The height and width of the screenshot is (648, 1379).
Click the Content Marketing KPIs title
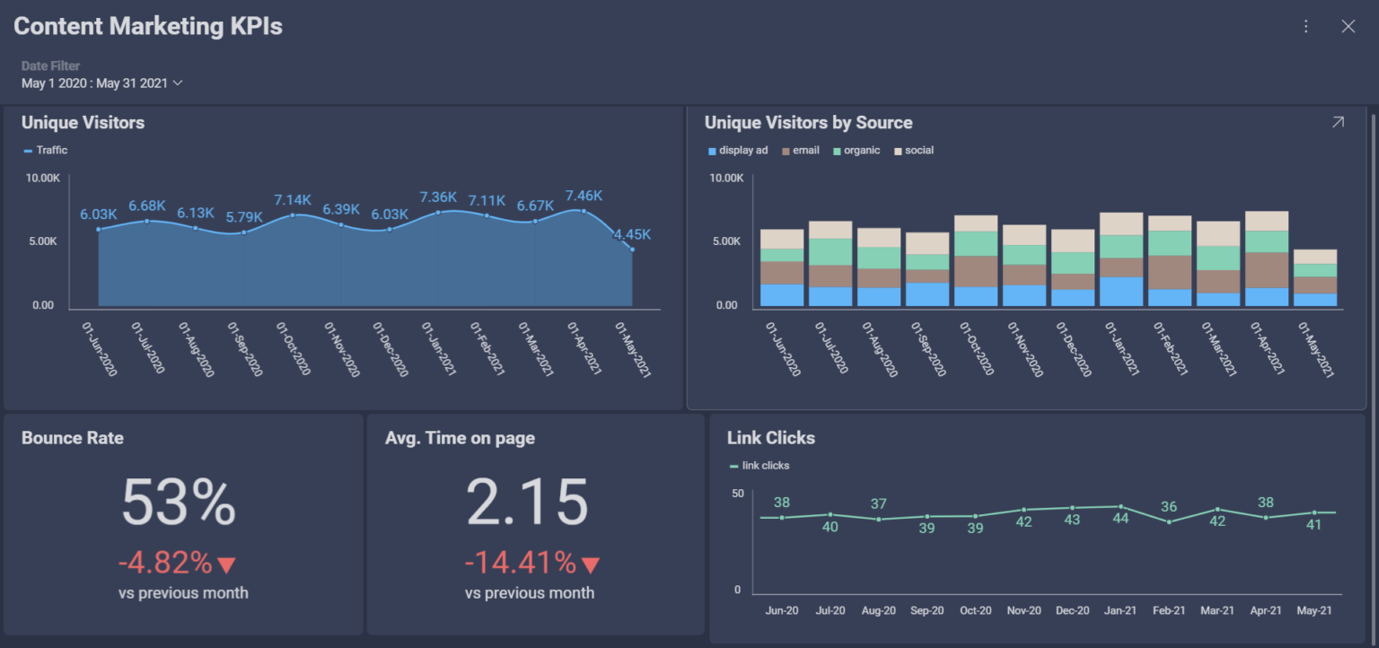[x=147, y=26]
